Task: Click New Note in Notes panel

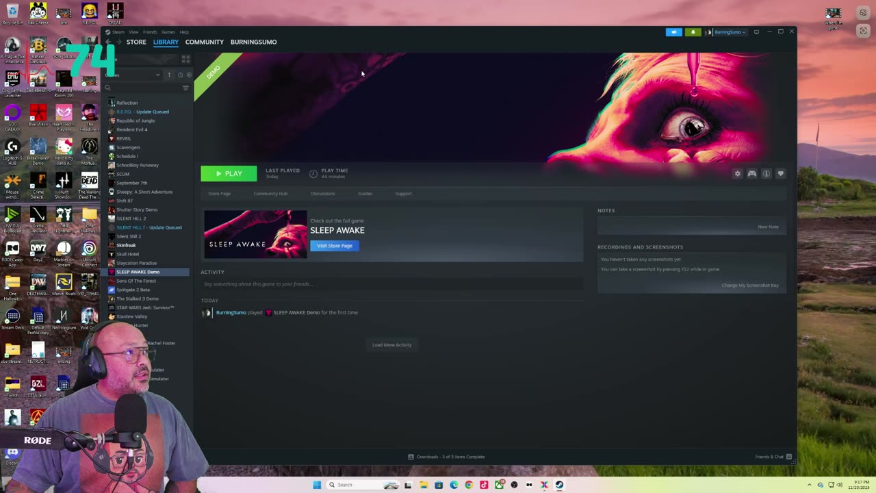Action: (768, 227)
